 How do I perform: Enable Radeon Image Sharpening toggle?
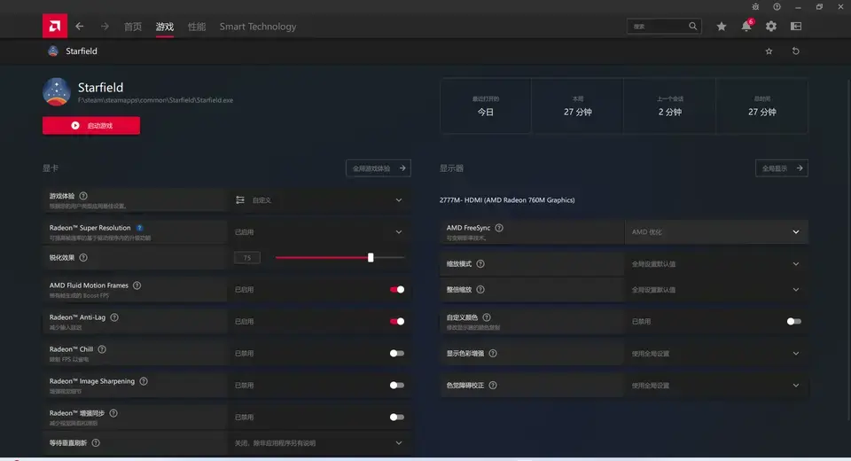click(x=397, y=386)
